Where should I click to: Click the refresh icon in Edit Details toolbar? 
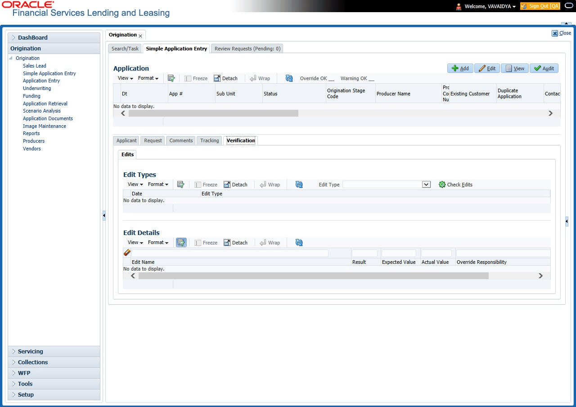[299, 243]
